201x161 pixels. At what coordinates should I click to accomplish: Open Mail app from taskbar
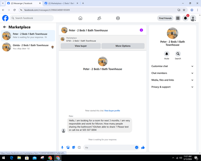click(35, 158)
